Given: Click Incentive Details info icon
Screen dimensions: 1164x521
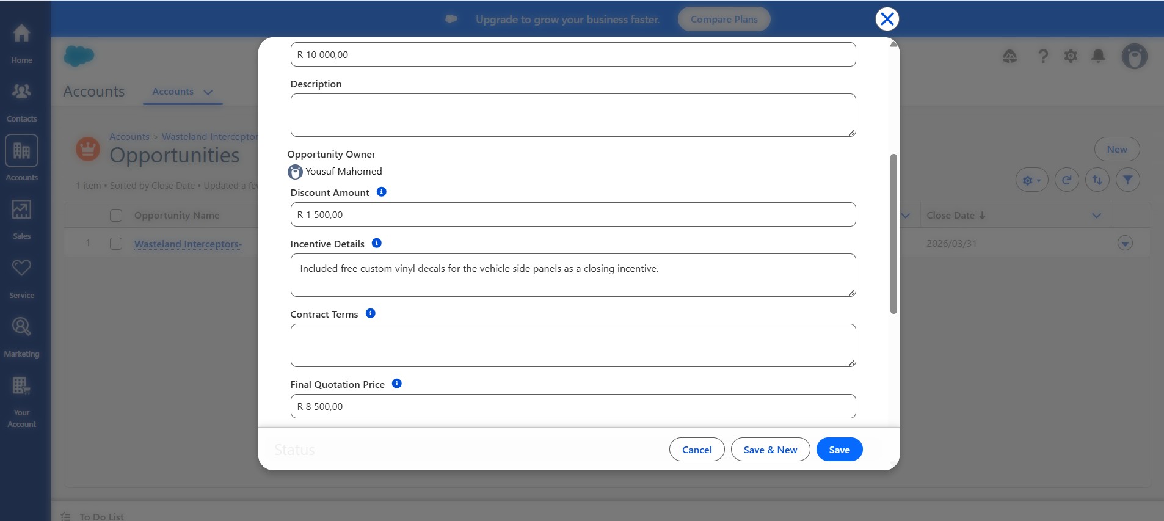Looking at the screenshot, I should pos(377,243).
